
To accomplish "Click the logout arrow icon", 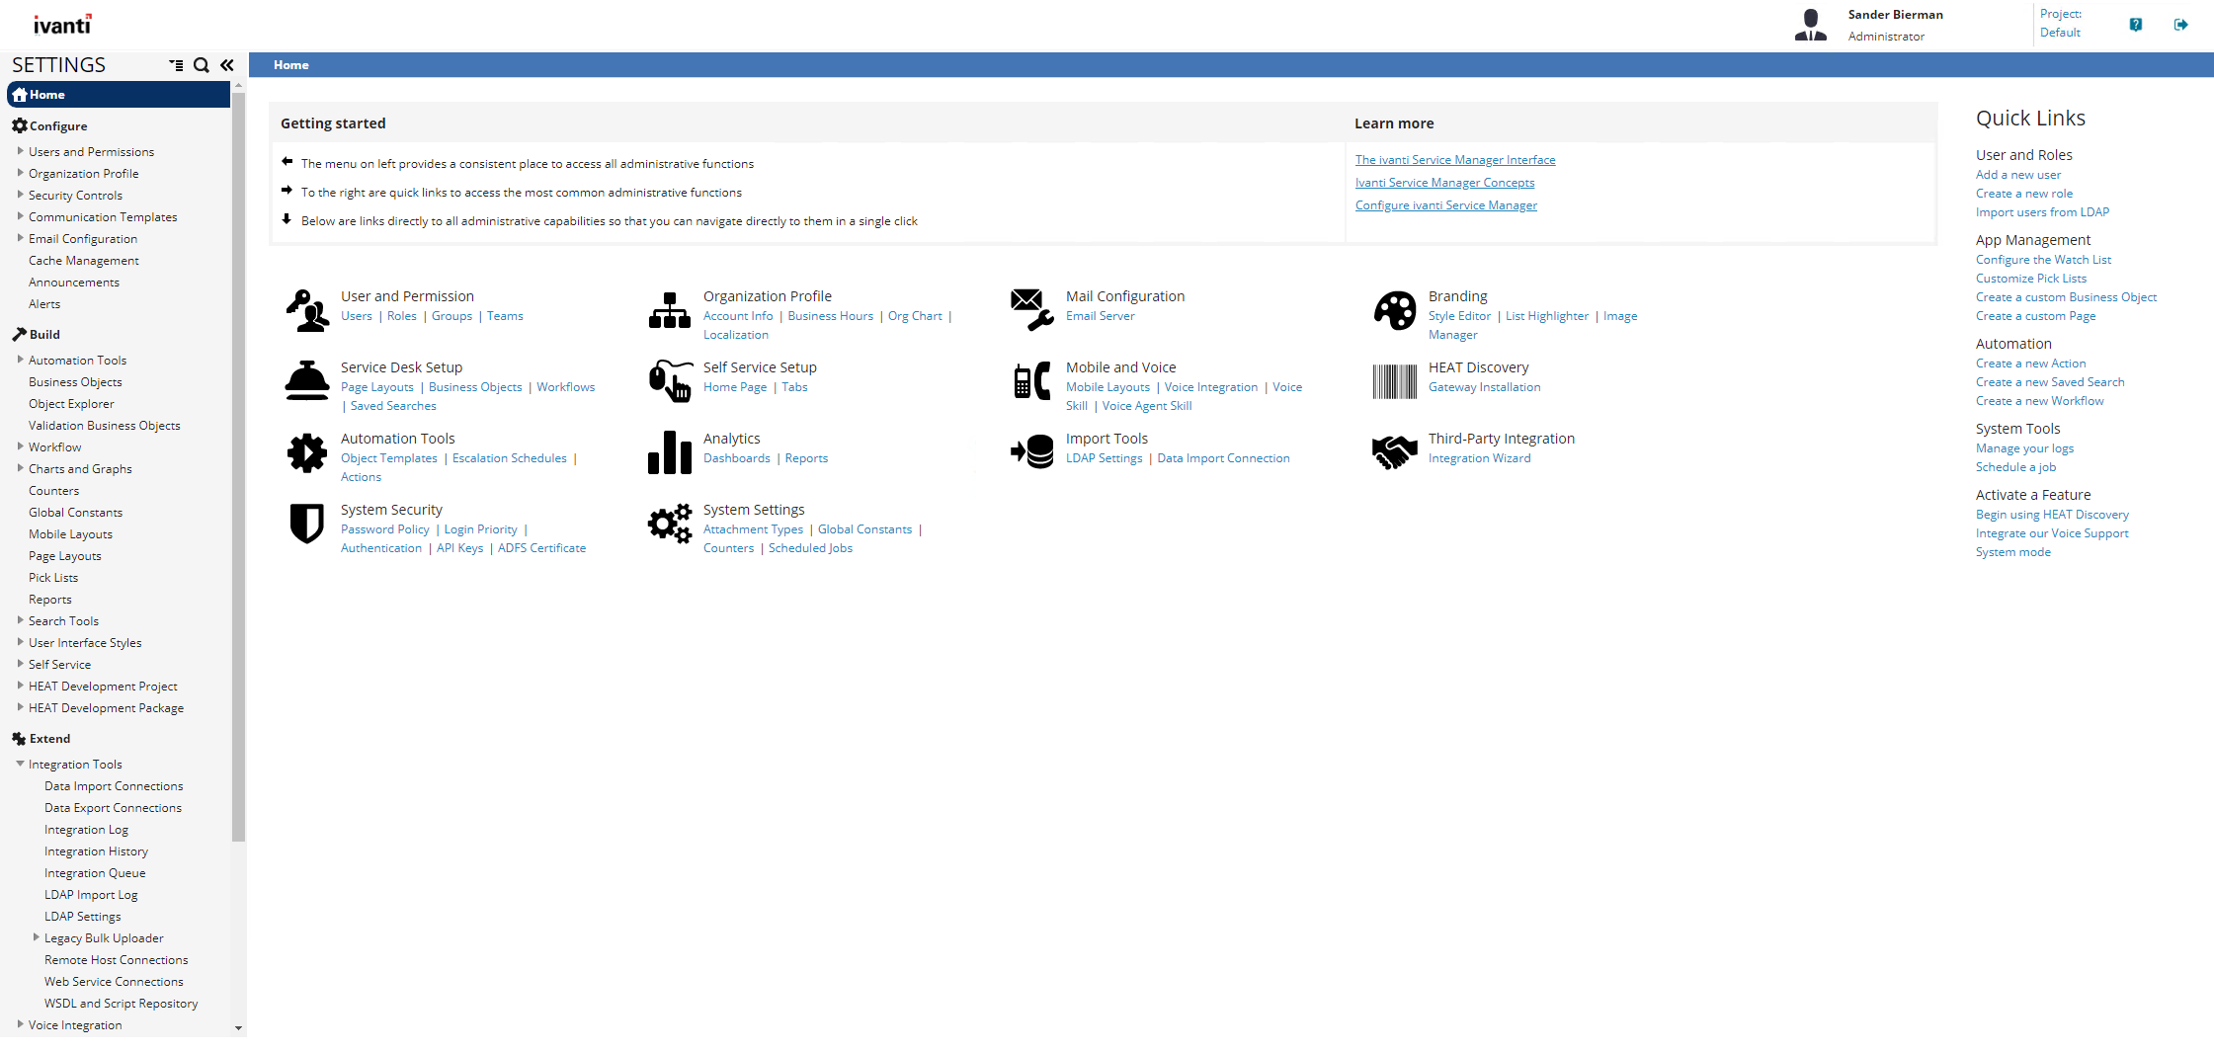I will click(2180, 25).
